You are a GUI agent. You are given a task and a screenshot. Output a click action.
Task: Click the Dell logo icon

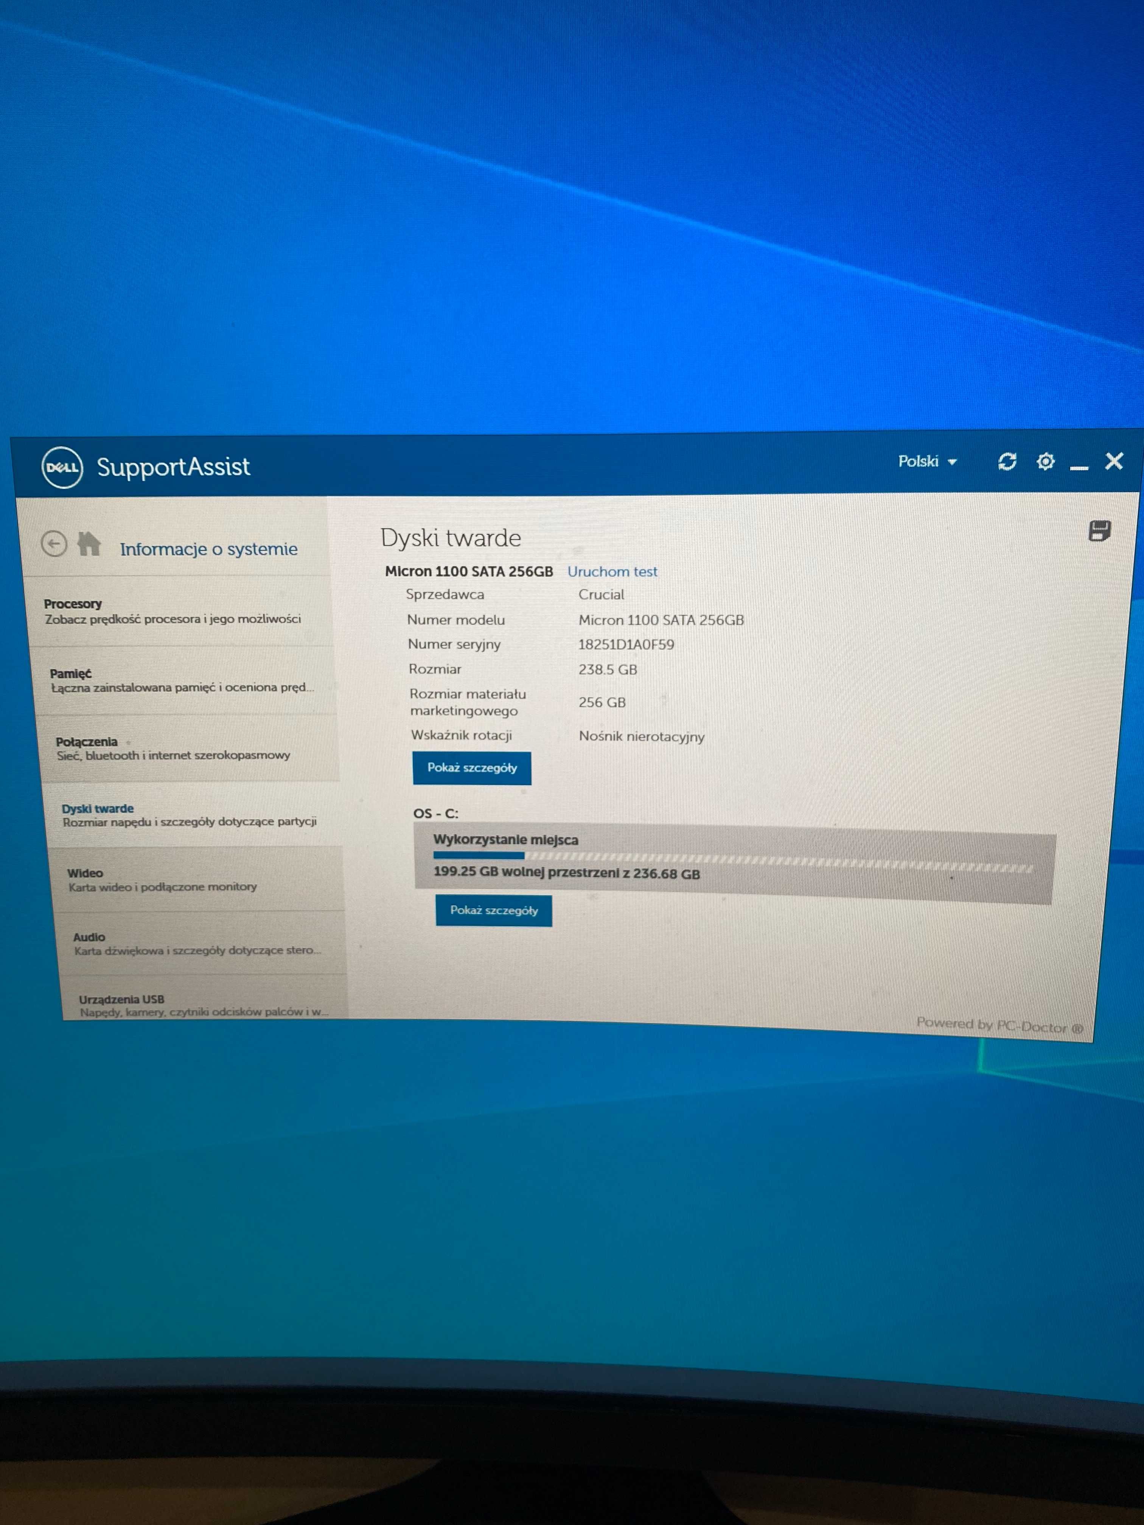tap(62, 467)
